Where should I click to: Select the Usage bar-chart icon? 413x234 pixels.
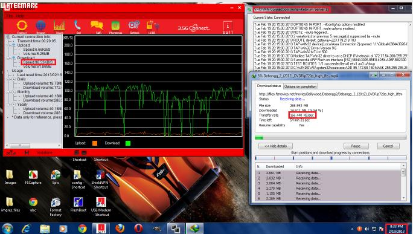tap(59, 26)
